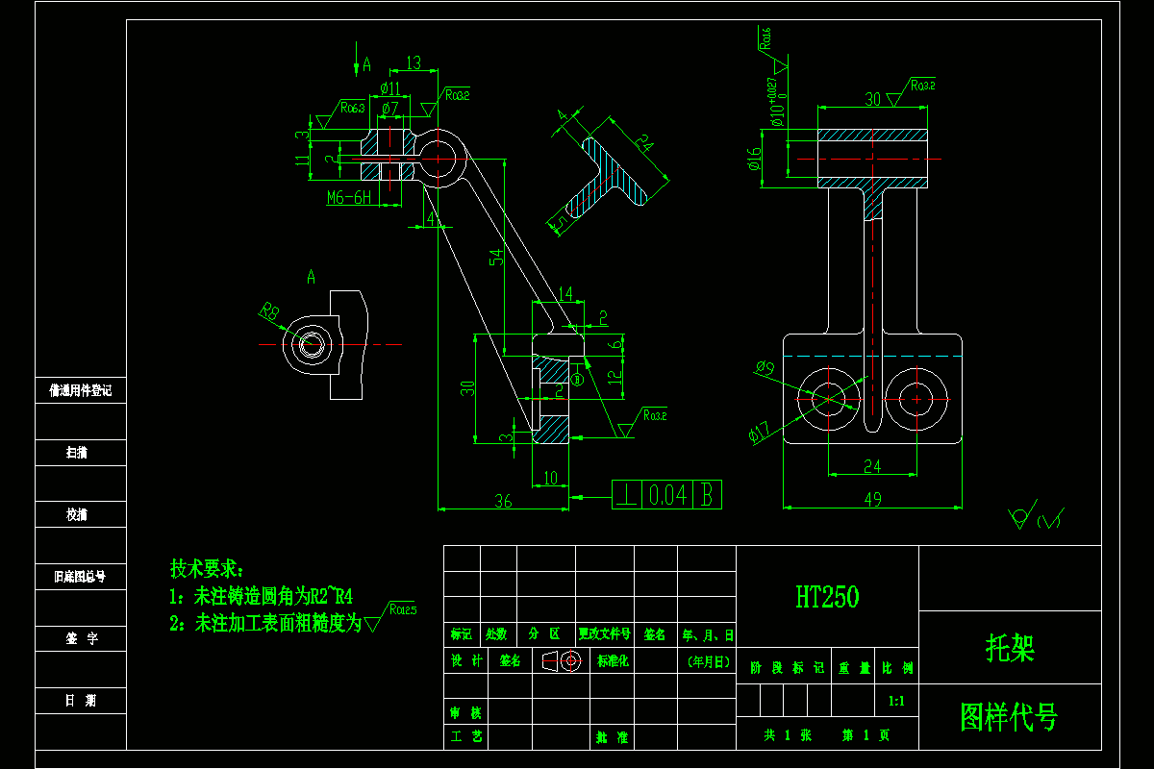
Task: Click the 第 1 页 page number
Action: [866, 734]
